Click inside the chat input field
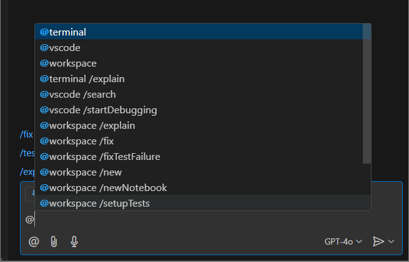This screenshot has height=262, width=409. click(187, 220)
